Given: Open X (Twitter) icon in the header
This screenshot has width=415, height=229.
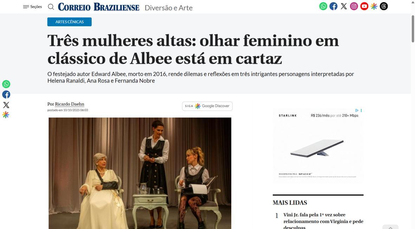Looking at the screenshot, I should point(344,6).
